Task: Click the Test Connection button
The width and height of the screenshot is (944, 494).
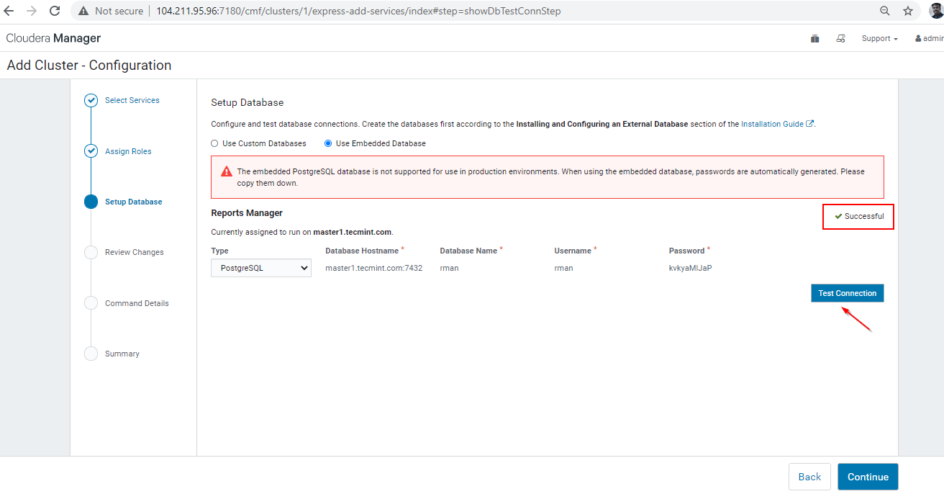Action: 847,293
